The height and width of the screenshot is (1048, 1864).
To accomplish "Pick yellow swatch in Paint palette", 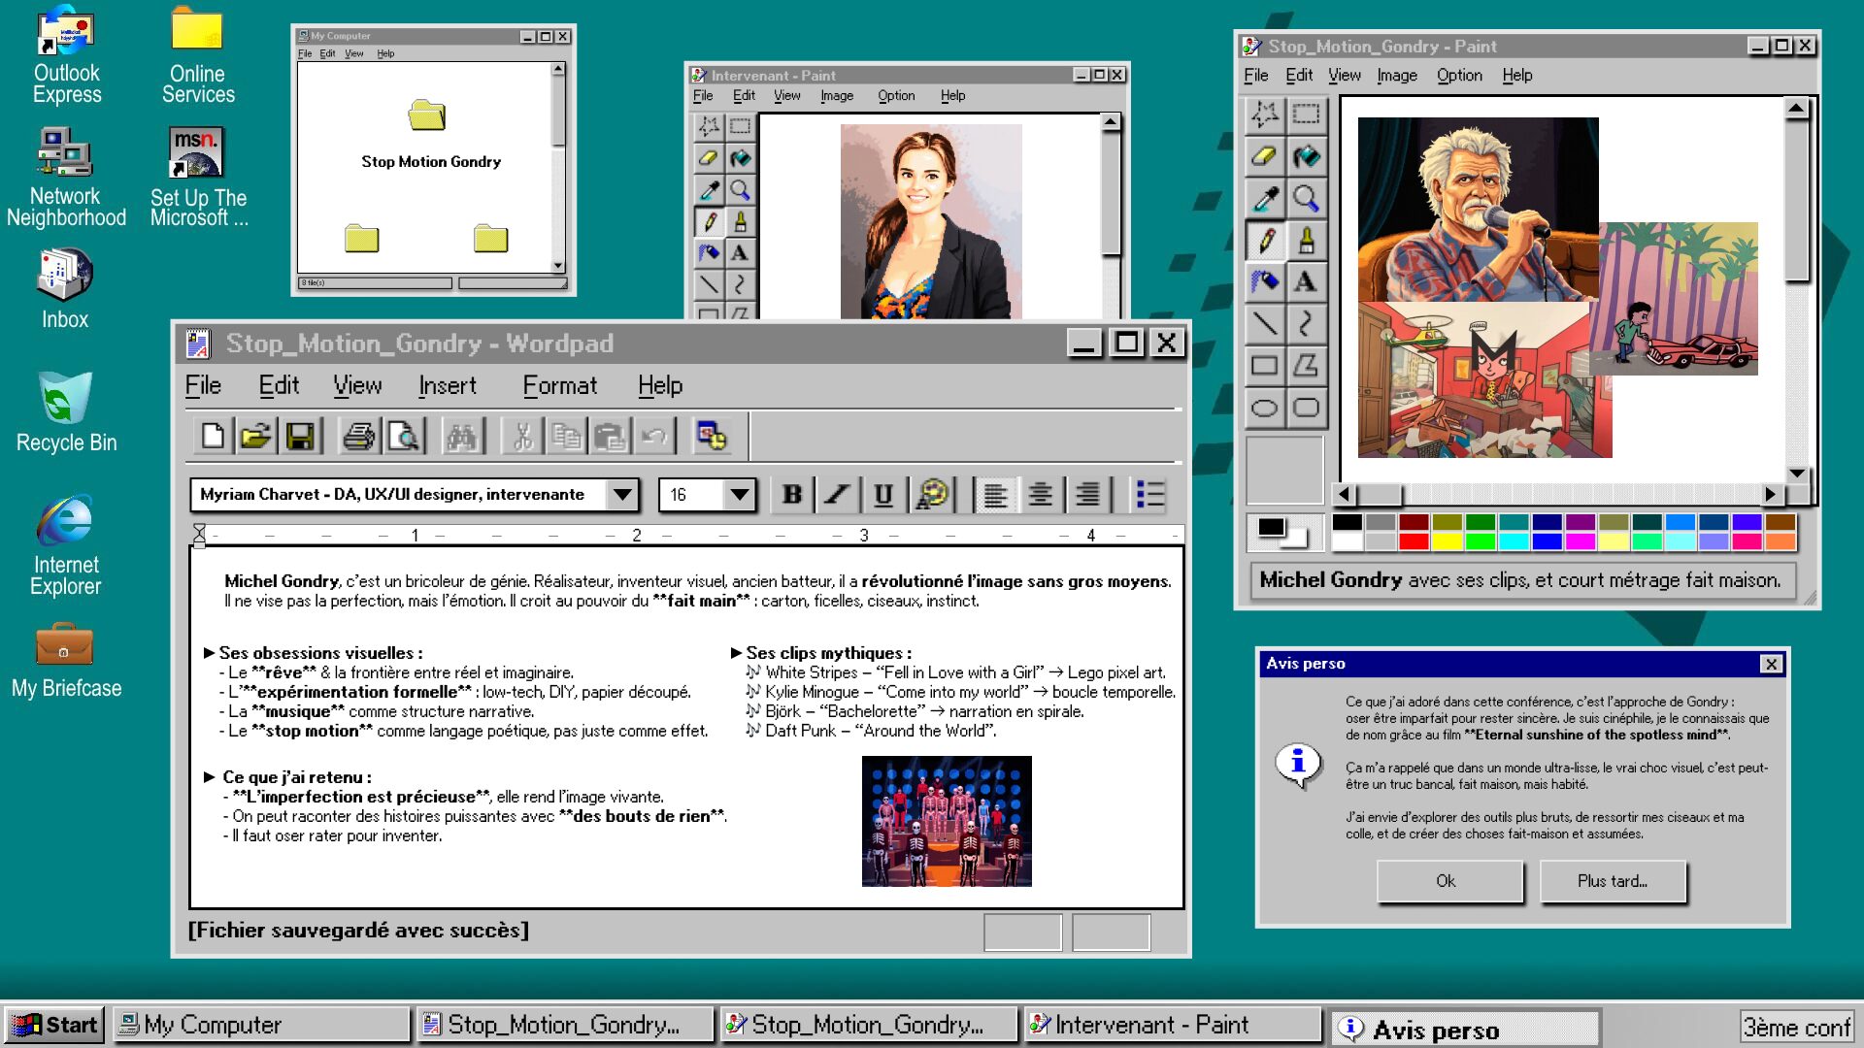I will (1447, 541).
